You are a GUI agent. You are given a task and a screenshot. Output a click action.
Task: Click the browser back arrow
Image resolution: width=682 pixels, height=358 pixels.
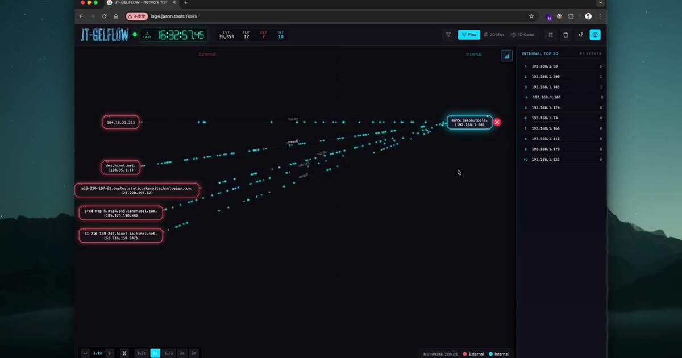tap(81, 16)
